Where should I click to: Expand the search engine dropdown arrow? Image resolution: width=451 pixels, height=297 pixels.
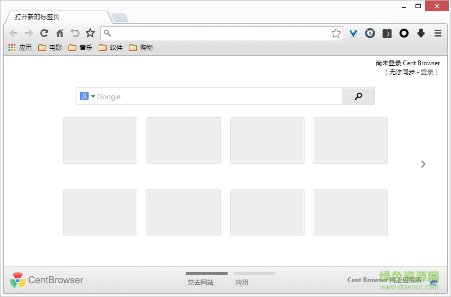[x=93, y=97]
